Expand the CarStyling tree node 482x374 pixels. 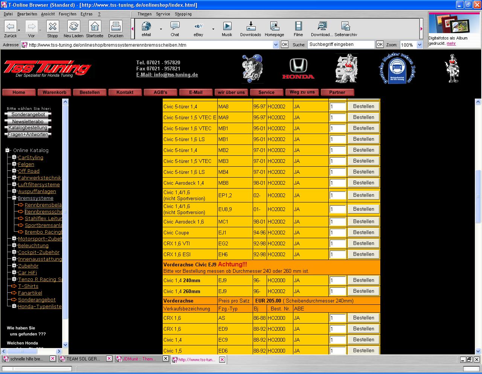pos(14,157)
